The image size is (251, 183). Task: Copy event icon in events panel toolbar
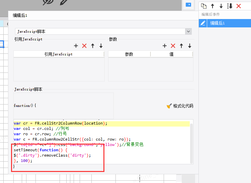click(x=204, y=6)
